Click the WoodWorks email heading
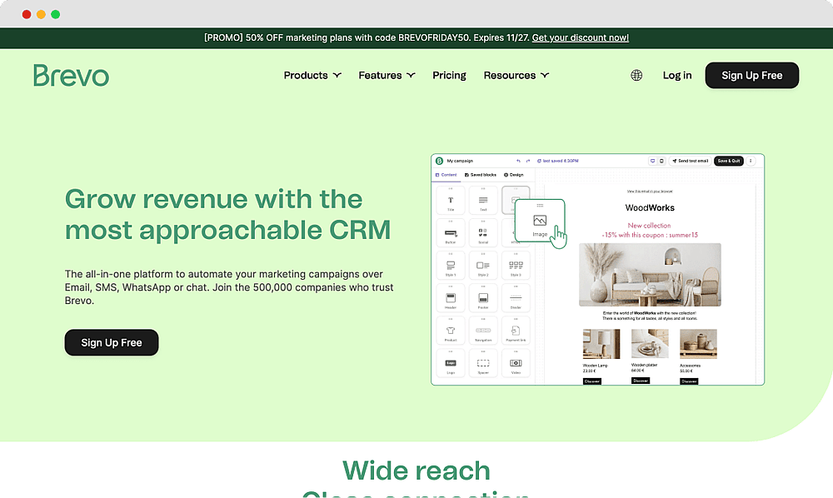 click(650, 207)
